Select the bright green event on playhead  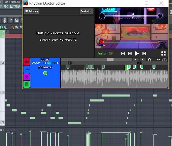click(126, 67)
